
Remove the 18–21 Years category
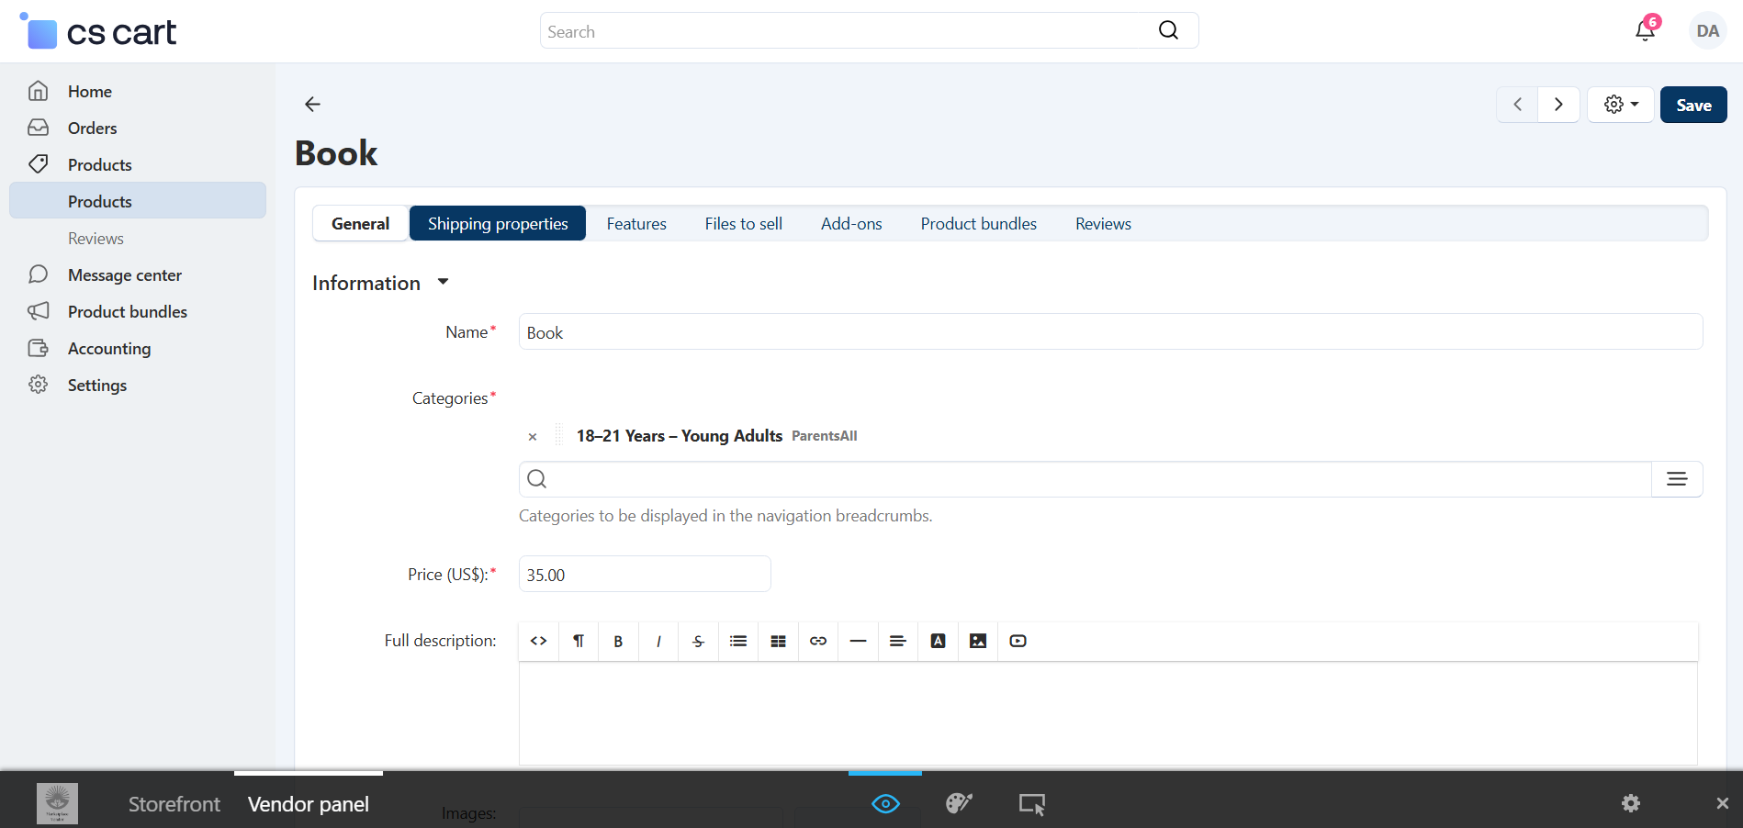pyautogui.click(x=533, y=437)
